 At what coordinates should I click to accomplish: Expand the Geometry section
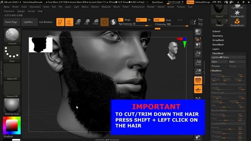coord(217,36)
